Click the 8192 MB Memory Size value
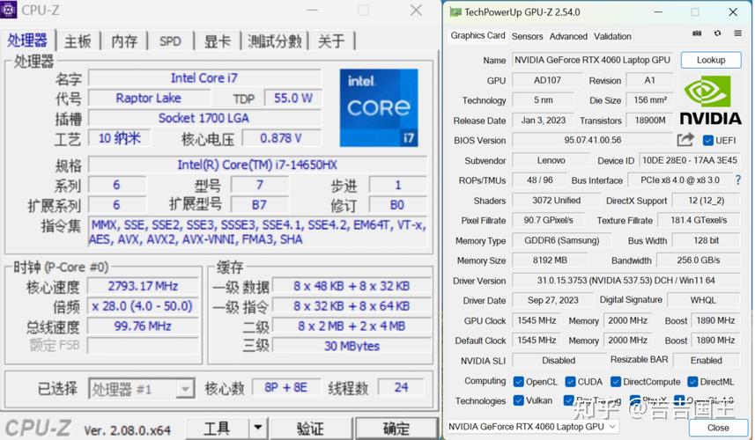 tap(550, 260)
